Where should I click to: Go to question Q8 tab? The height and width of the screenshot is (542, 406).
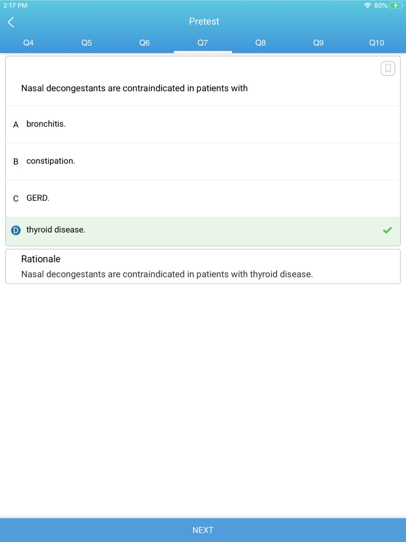coord(261,43)
